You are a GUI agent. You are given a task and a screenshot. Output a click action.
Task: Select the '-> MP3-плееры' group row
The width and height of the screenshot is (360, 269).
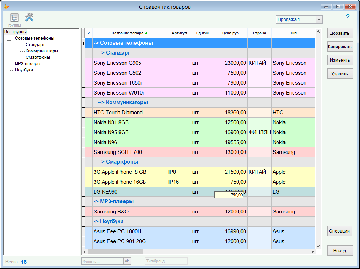[x=200, y=201]
